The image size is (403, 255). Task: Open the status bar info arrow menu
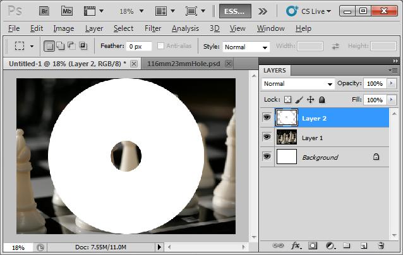click(x=159, y=247)
